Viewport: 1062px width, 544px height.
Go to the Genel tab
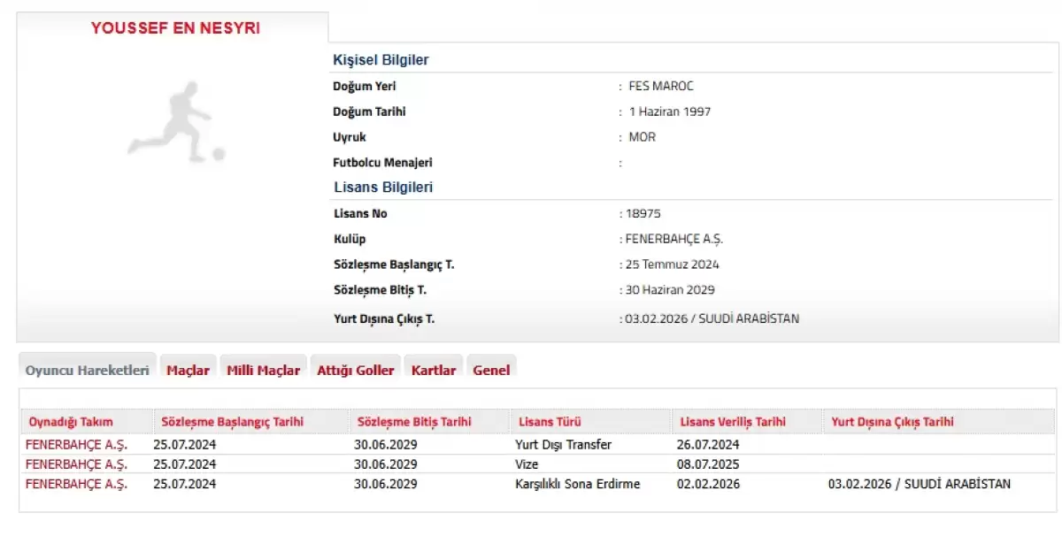click(x=491, y=370)
